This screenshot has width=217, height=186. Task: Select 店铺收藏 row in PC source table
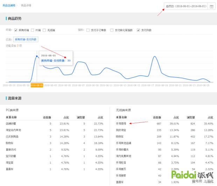[x=55, y=124]
